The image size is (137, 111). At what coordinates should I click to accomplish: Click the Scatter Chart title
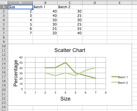coord(70,50)
